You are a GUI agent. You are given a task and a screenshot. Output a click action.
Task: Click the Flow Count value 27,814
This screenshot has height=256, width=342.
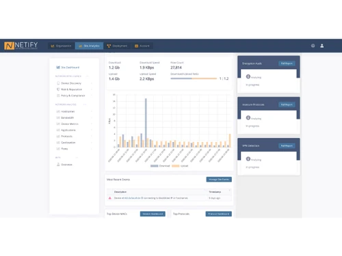pos(176,68)
